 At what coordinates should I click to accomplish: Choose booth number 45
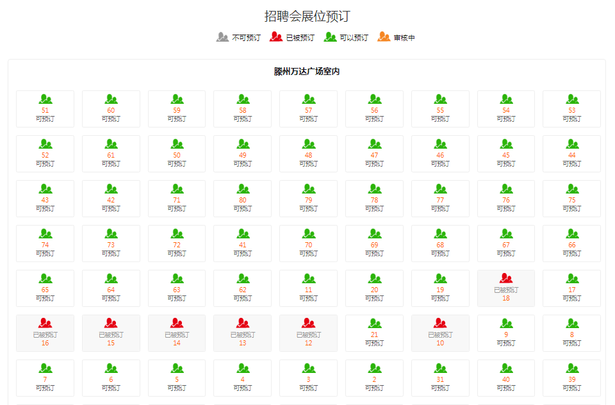click(506, 154)
